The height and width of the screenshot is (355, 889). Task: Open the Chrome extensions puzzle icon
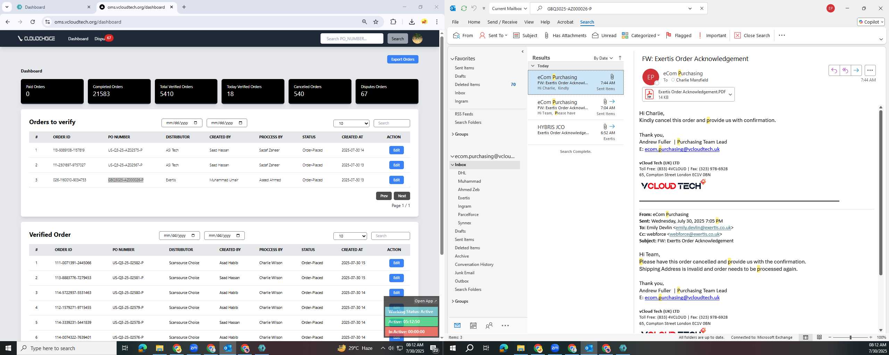[393, 22]
